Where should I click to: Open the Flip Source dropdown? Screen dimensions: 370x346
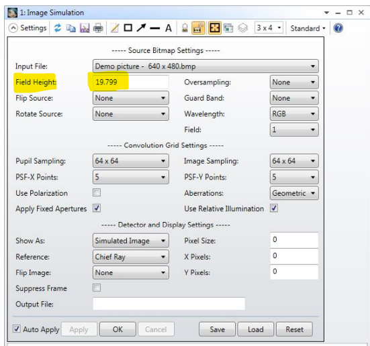(x=131, y=98)
